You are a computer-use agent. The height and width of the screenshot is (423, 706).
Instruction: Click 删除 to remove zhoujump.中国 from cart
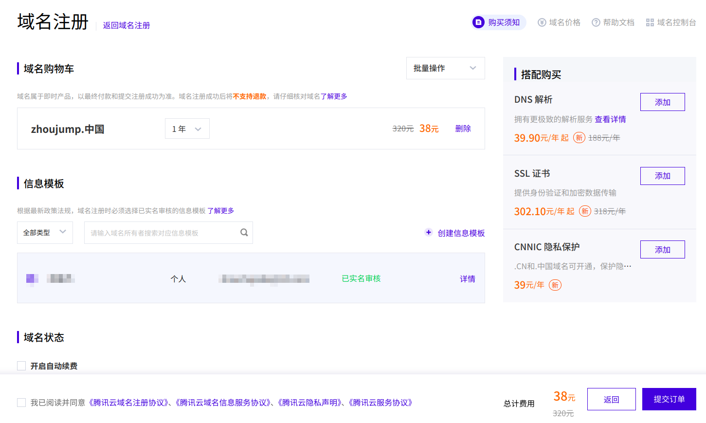pos(463,129)
